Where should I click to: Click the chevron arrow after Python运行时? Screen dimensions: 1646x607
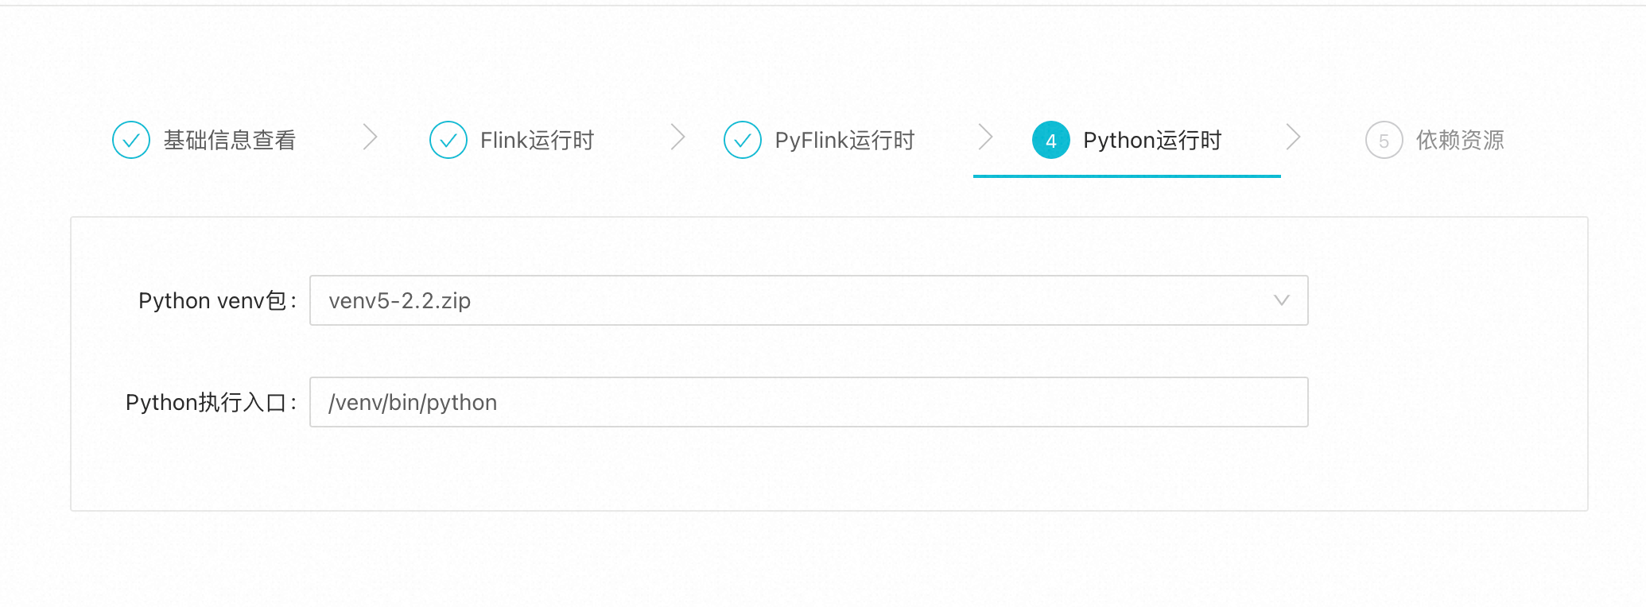click(1293, 137)
